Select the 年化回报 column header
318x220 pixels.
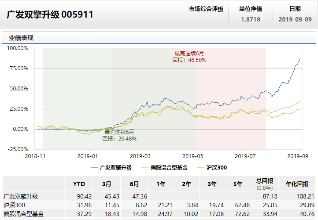297,184
